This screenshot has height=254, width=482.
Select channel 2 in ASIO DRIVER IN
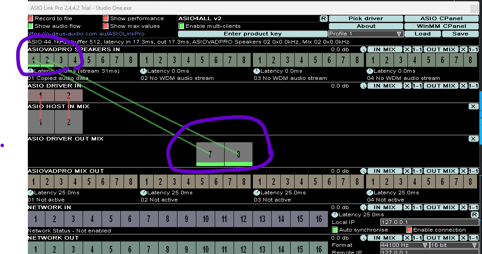coord(69,95)
